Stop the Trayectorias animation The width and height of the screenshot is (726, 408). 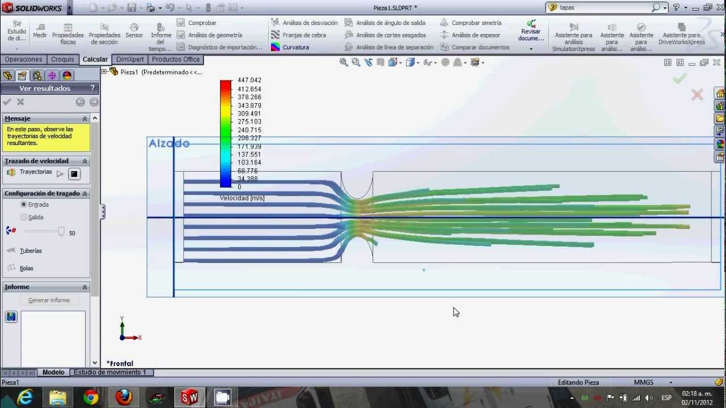pos(74,174)
